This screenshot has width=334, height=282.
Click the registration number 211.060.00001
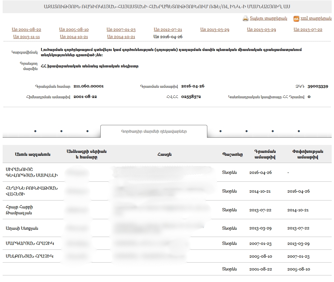[x=89, y=86]
